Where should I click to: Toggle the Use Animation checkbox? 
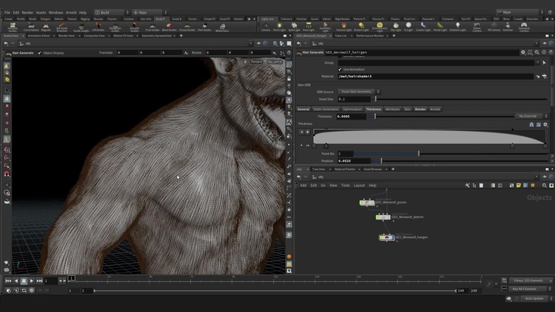pos(340,70)
